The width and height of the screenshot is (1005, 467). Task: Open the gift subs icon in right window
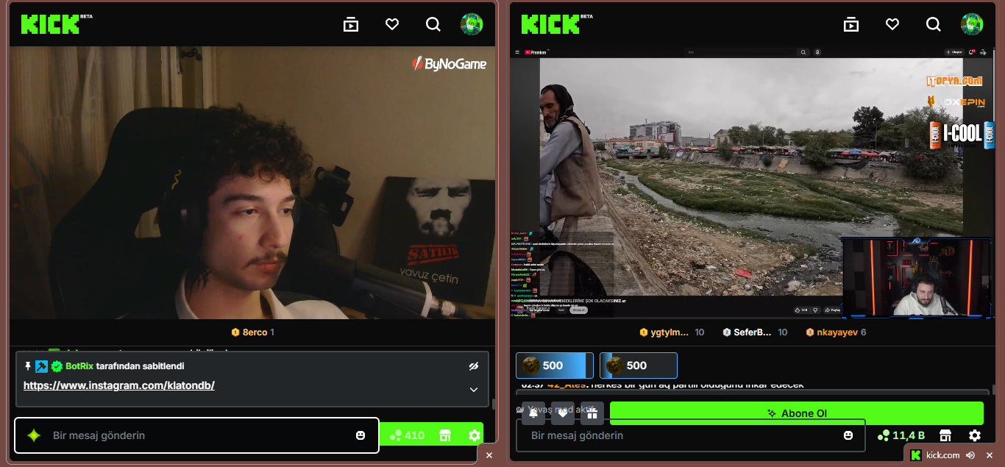coord(592,413)
